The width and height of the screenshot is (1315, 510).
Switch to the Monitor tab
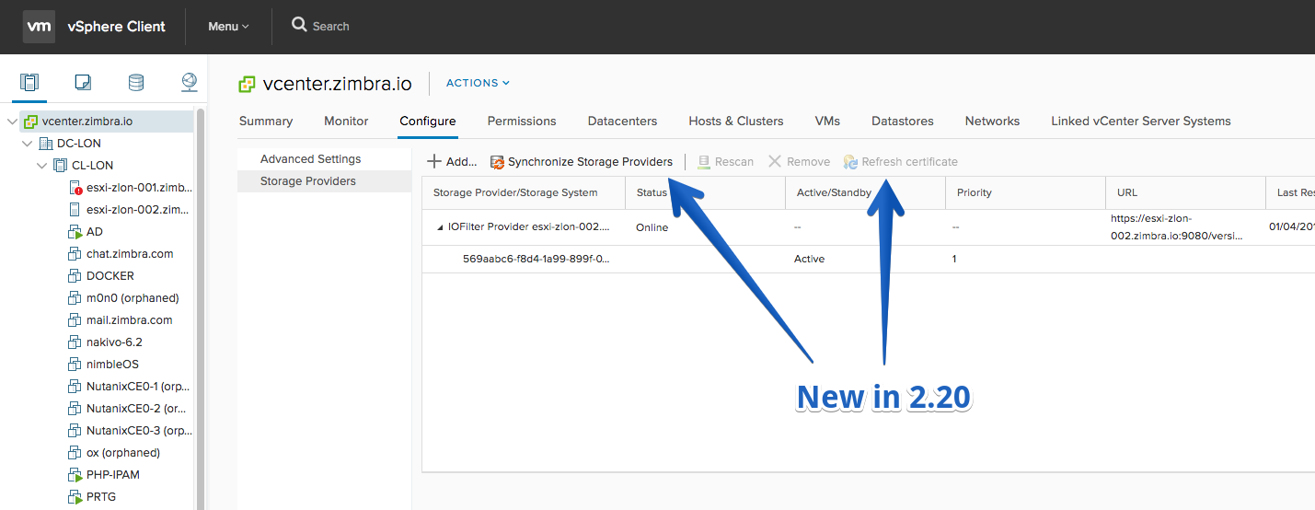346,122
